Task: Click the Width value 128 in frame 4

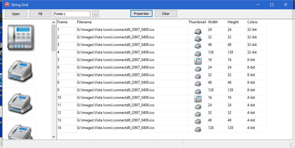Action: tap(217, 53)
